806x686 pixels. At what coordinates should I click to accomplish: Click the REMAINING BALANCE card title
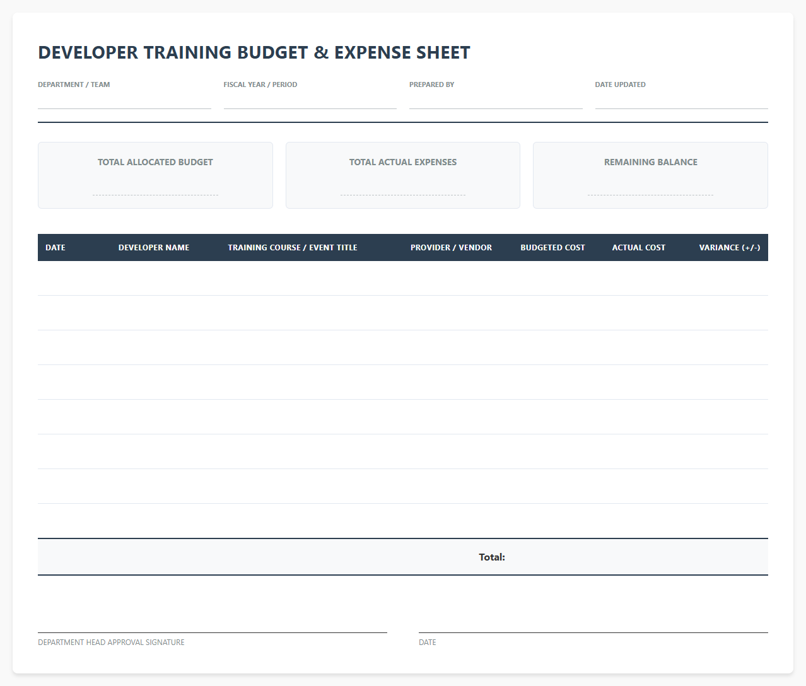tap(651, 162)
